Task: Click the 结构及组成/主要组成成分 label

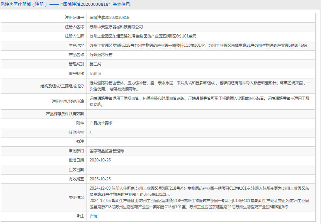Action: (62, 86)
